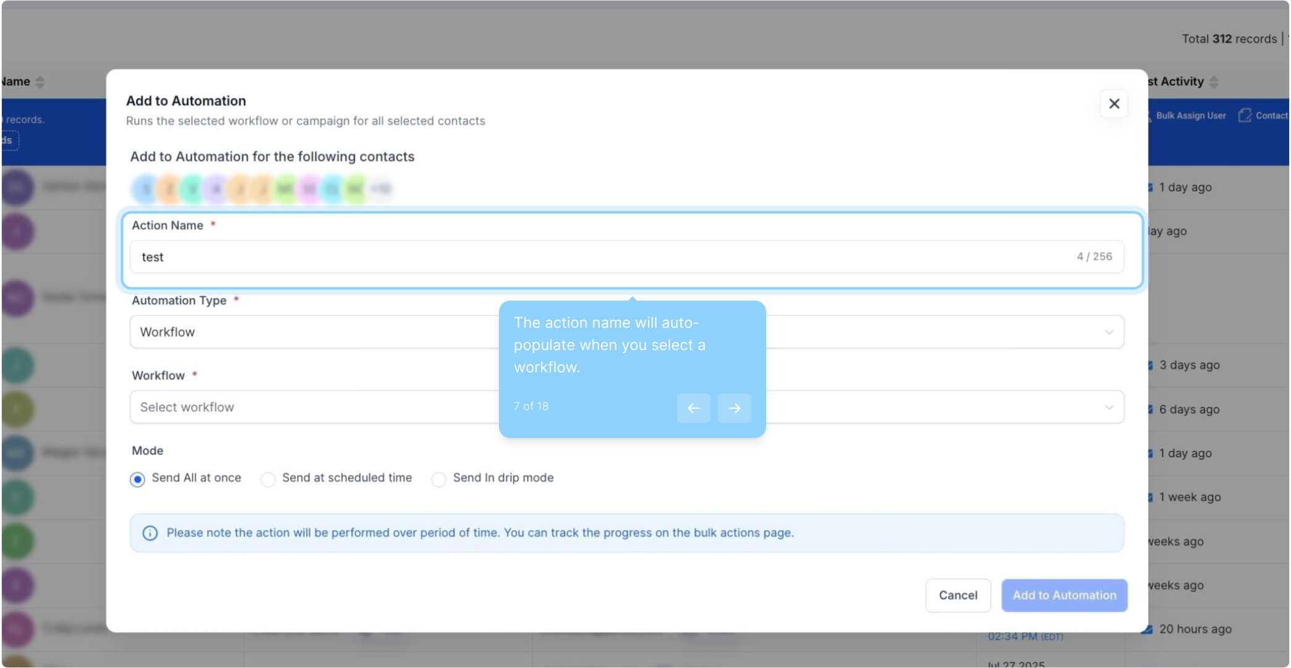Click Bulk Assign User icon
The width and height of the screenshot is (1291, 668).
[1149, 116]
